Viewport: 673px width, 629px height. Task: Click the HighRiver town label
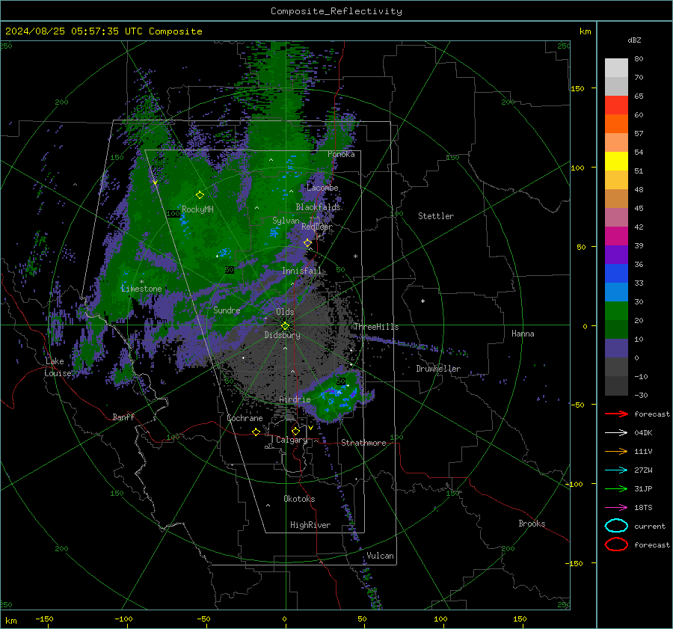310,525
